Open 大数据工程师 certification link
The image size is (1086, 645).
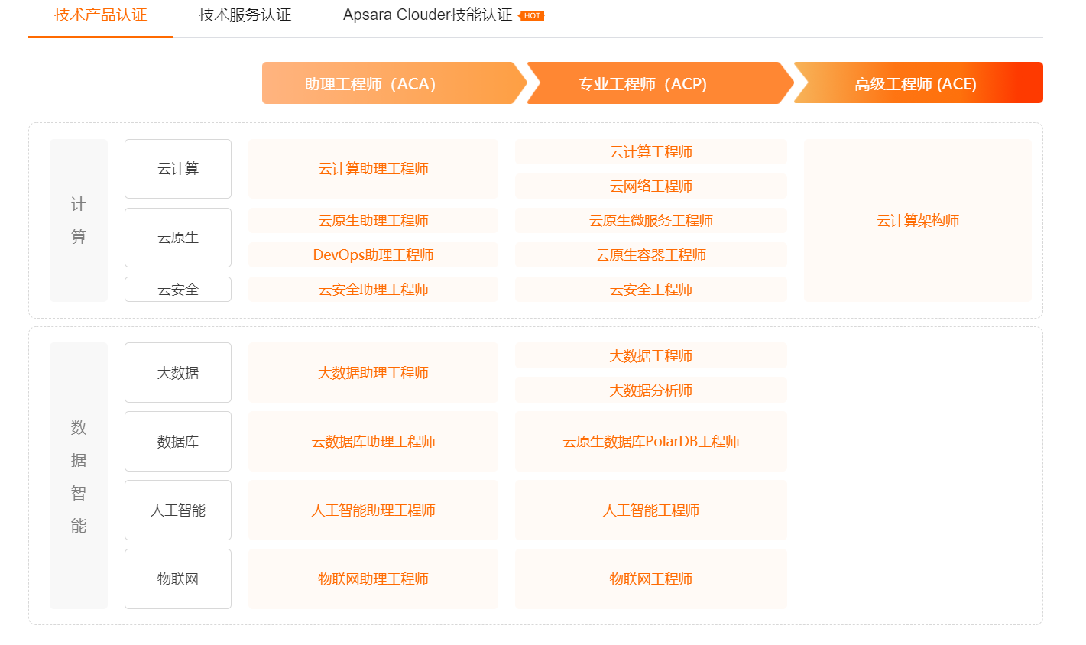[651, 356]
